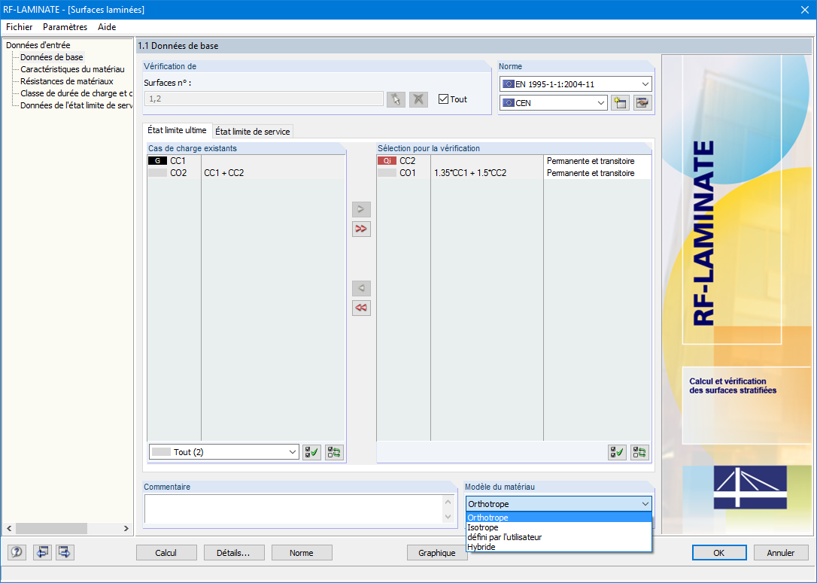This screenshot has width=817, height=583.
Task: Choose Hybride material model option
Action: click(x=558, y=547)
